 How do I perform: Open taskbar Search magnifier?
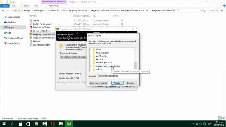tap(12, 124)
